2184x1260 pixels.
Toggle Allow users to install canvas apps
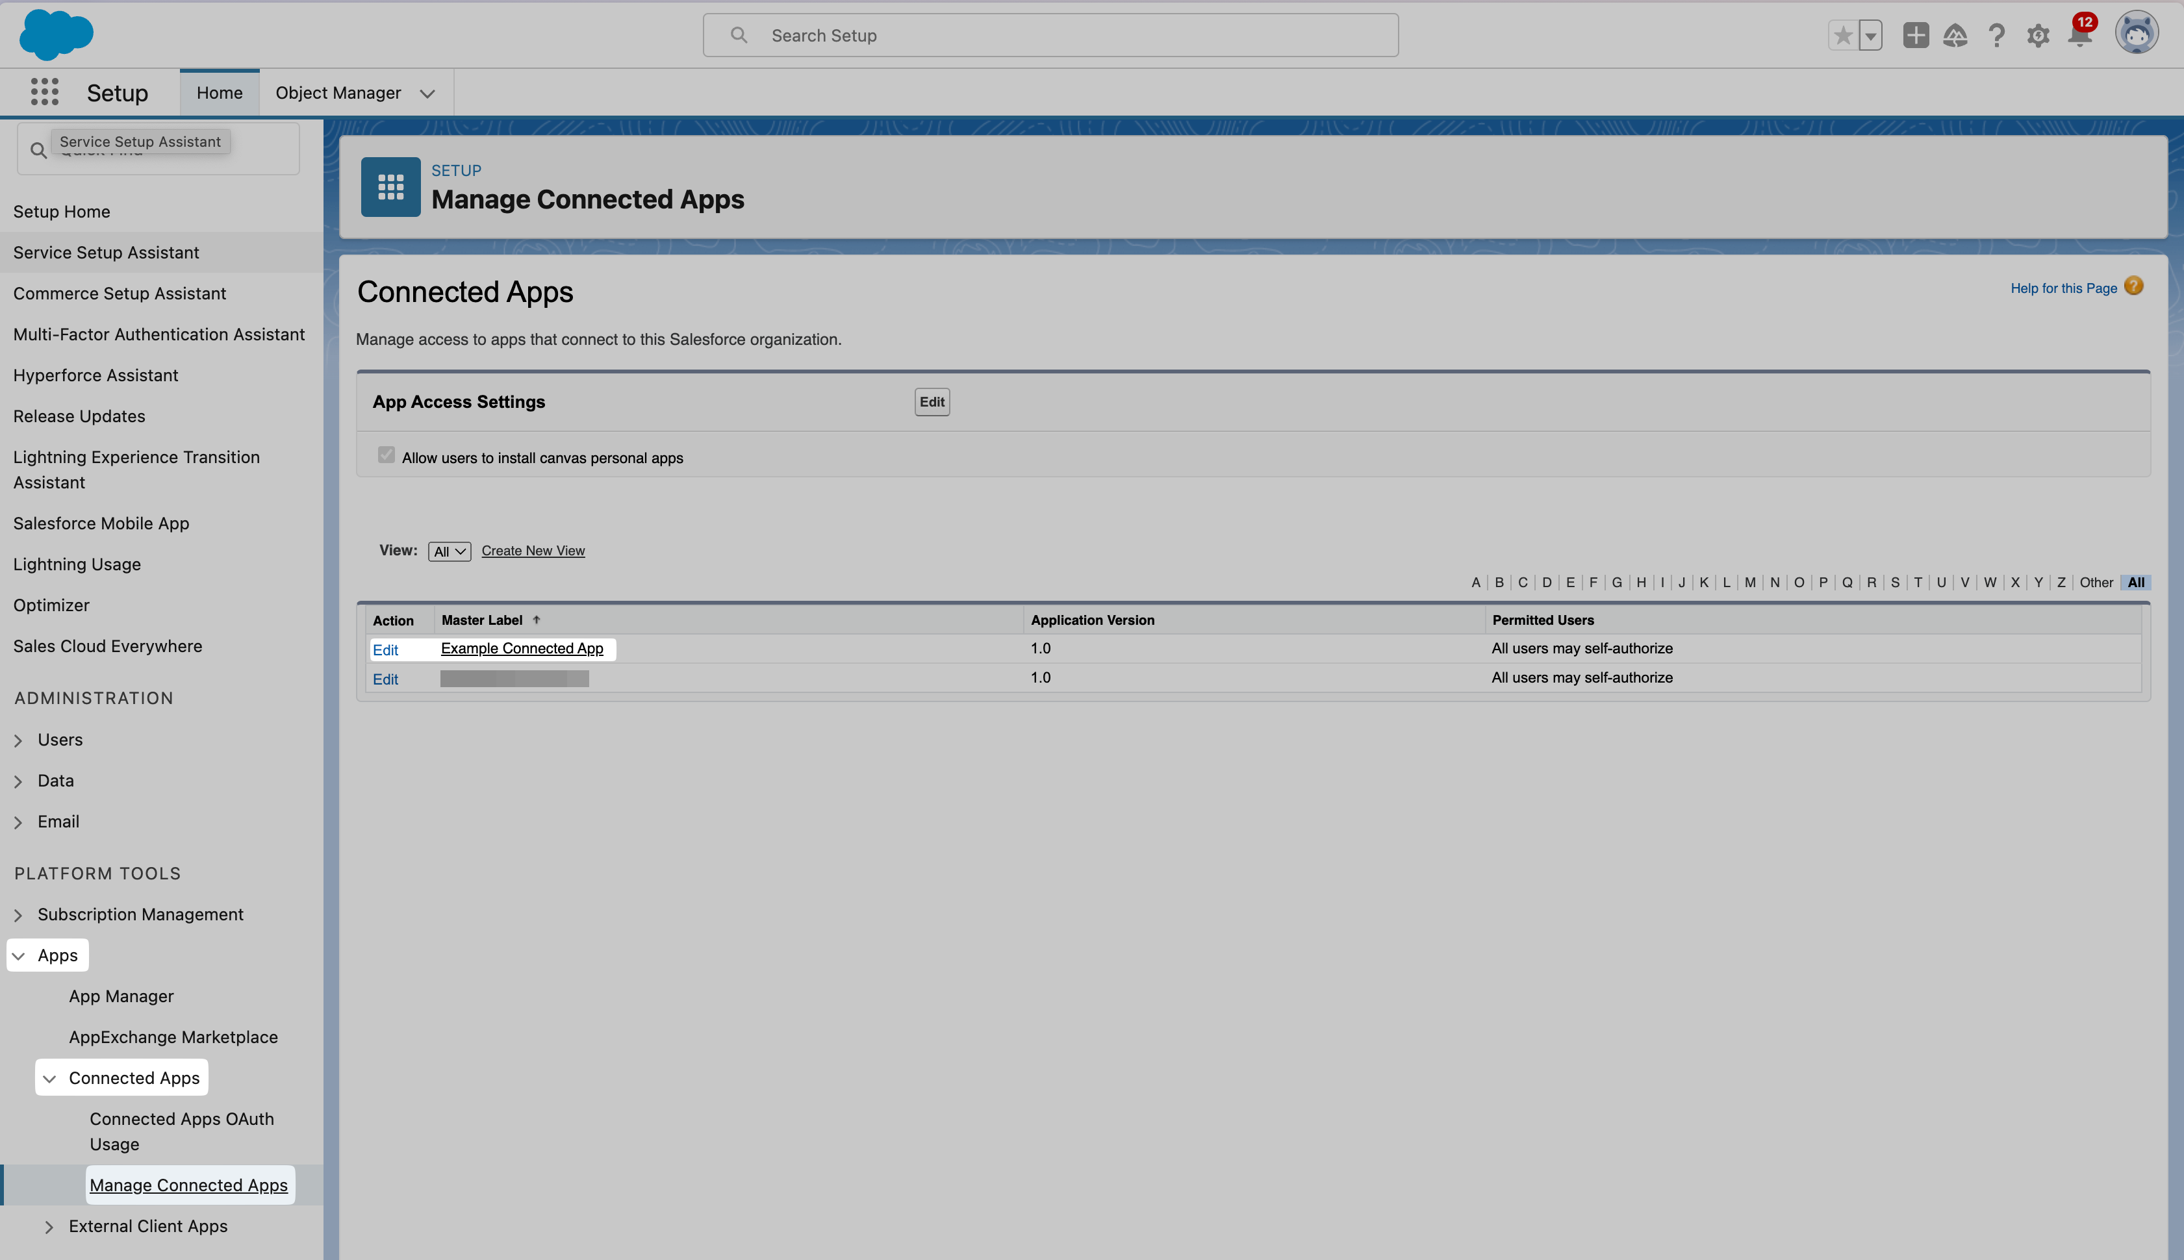click(x=386, y=455)
